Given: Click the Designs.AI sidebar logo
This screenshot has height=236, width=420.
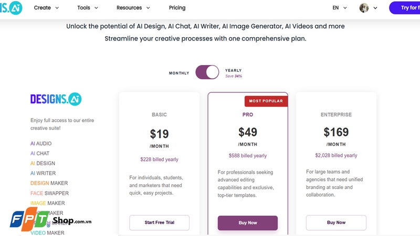Looking at the screenshot, I should point(56,99).
